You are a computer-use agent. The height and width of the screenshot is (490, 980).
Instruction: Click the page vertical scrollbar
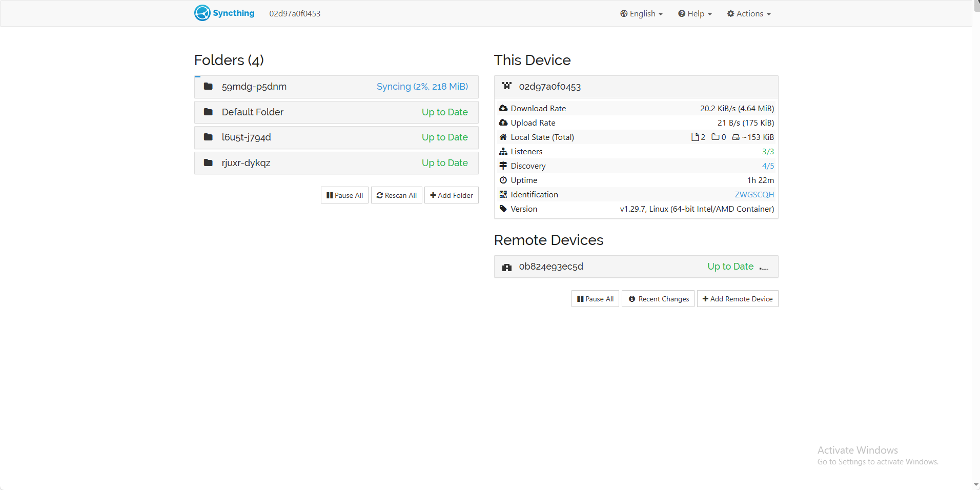tap(976, 245)
